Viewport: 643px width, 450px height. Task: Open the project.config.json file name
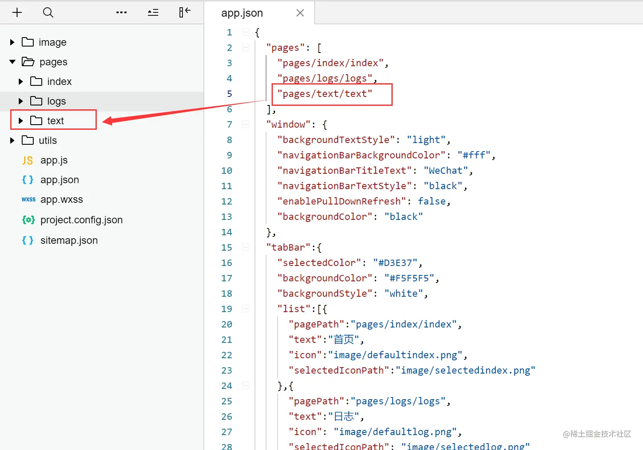tap(81, 220)
